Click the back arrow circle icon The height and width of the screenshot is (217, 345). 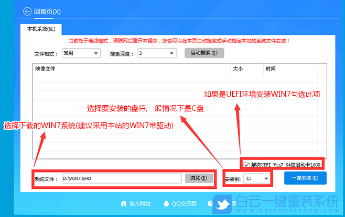tap(27, 12)
